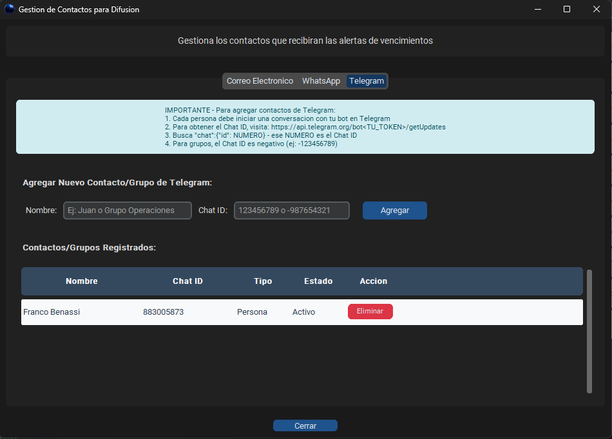Click the Chat ID column header
Viewport: 612px width, 439px height.
[x=187, y=281]
